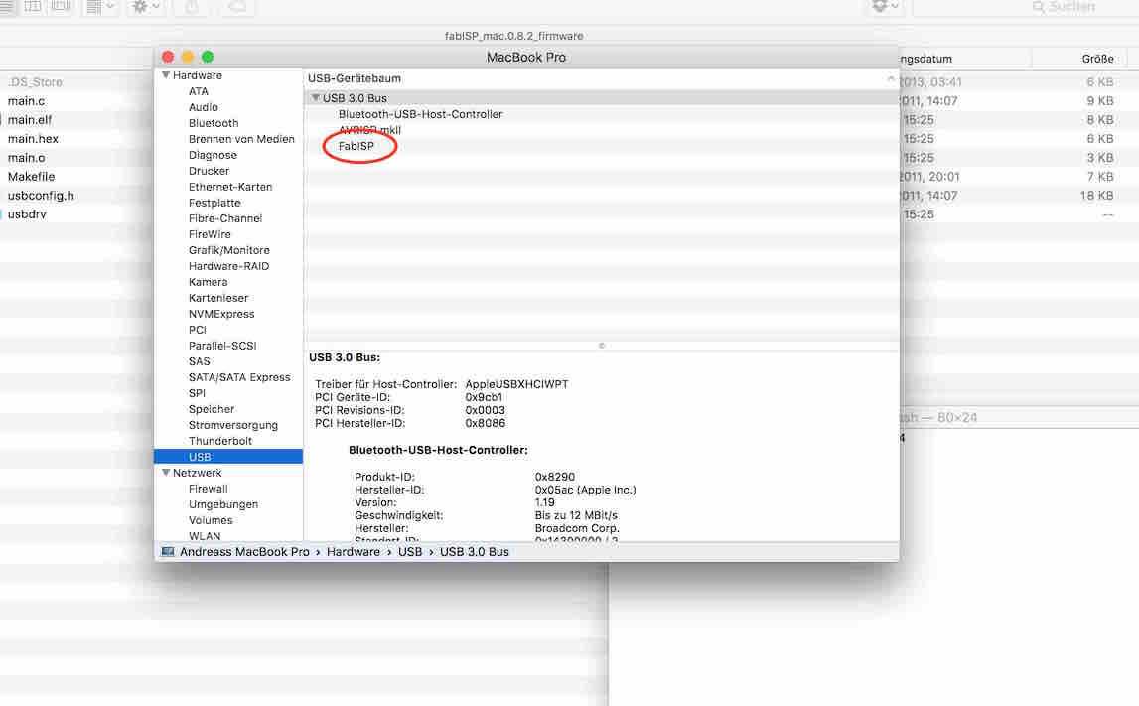Open Firewall under Netzwerk

tap(208, 490)
